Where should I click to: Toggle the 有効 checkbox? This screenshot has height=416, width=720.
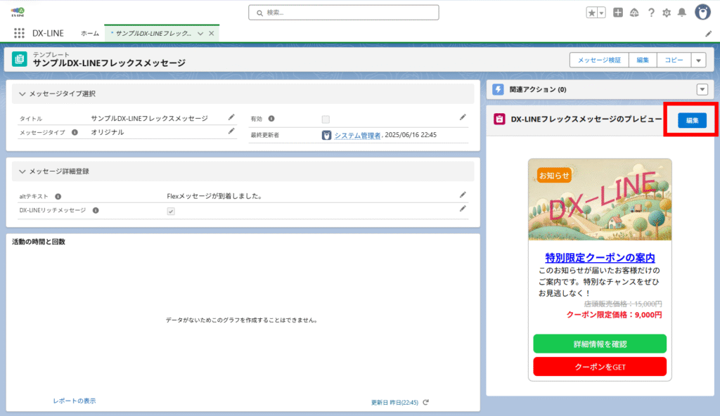click(326, 119)
